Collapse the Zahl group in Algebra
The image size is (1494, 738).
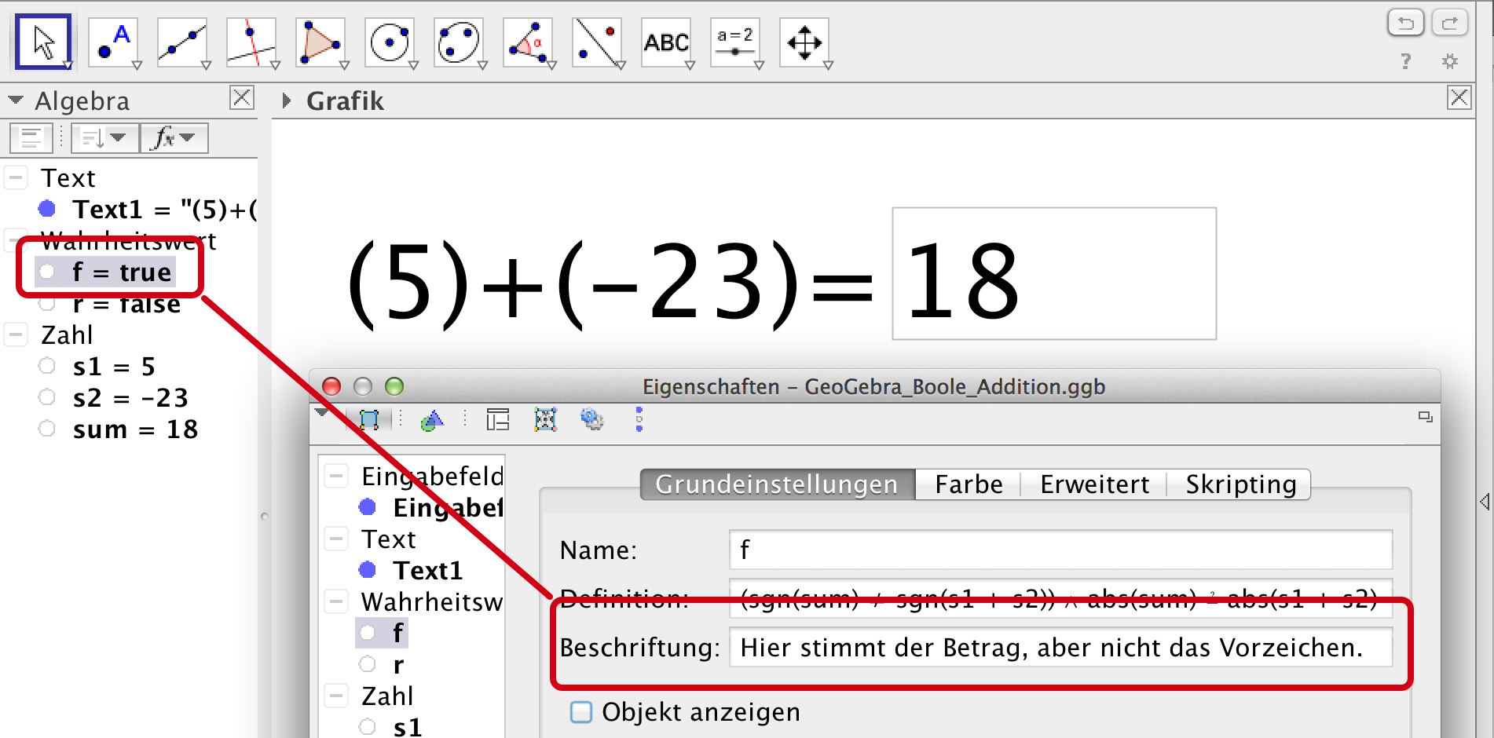click(16, 335)
